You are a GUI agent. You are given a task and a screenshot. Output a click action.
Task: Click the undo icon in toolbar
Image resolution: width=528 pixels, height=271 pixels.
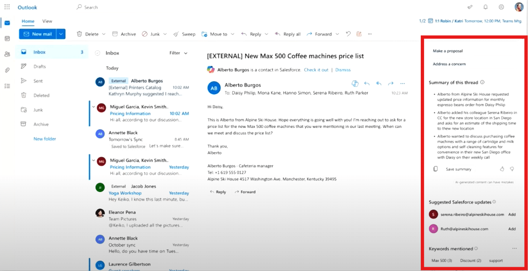pos(348,34)
